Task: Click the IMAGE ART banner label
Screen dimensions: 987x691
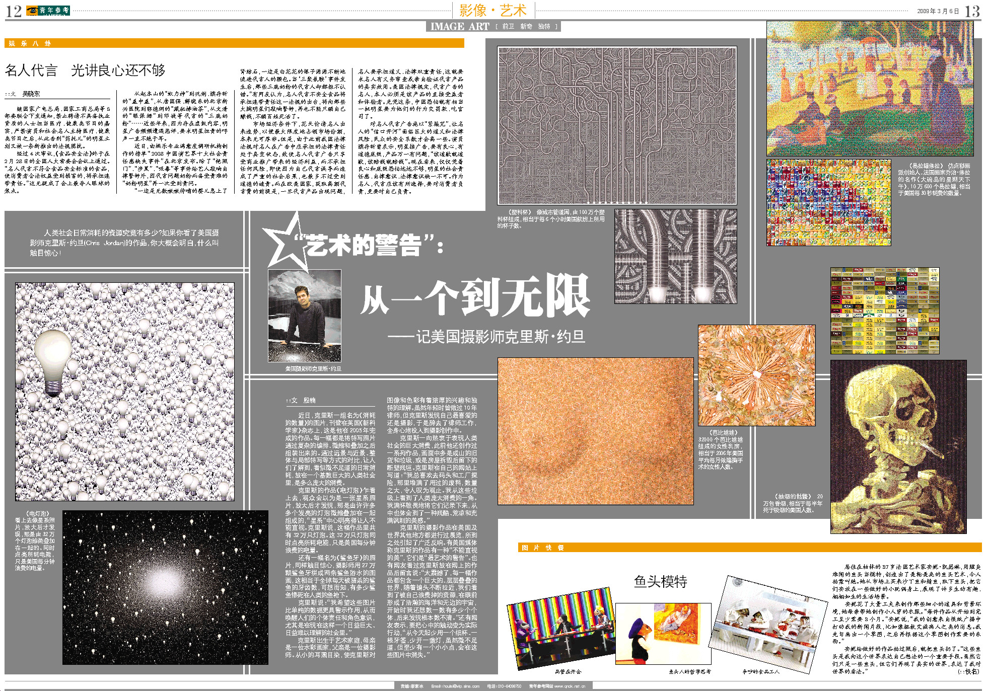Action: pyautogui.click(x=460, y=27)
